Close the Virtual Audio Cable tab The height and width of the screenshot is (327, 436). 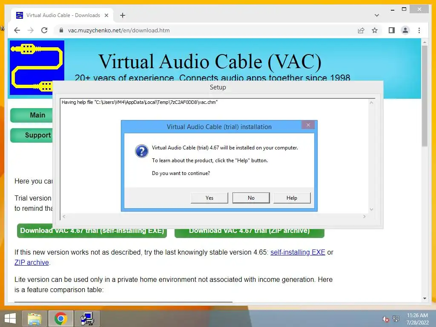106,15
